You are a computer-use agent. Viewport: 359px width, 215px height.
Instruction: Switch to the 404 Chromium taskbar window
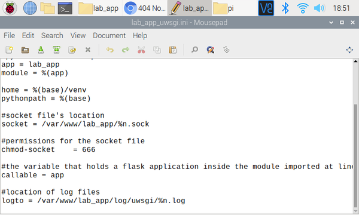[145, 8]
